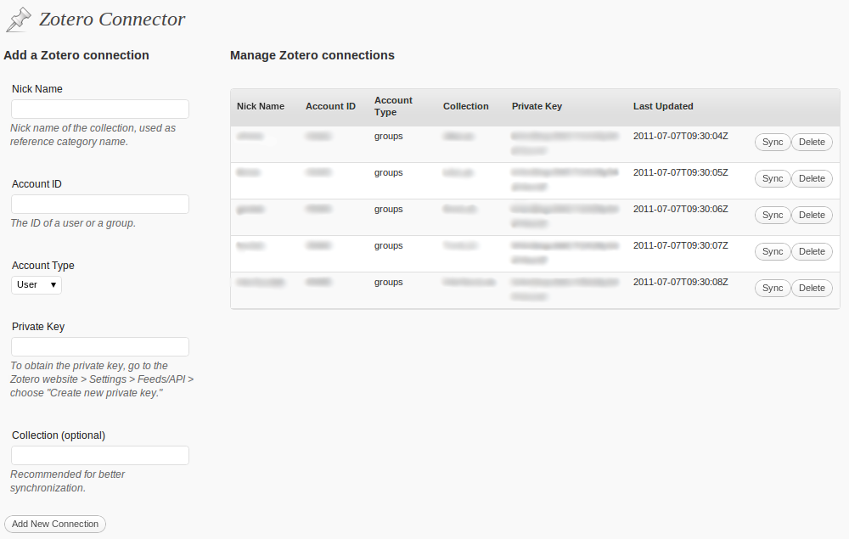Focus the Nick Name input field

coord(100,109)
